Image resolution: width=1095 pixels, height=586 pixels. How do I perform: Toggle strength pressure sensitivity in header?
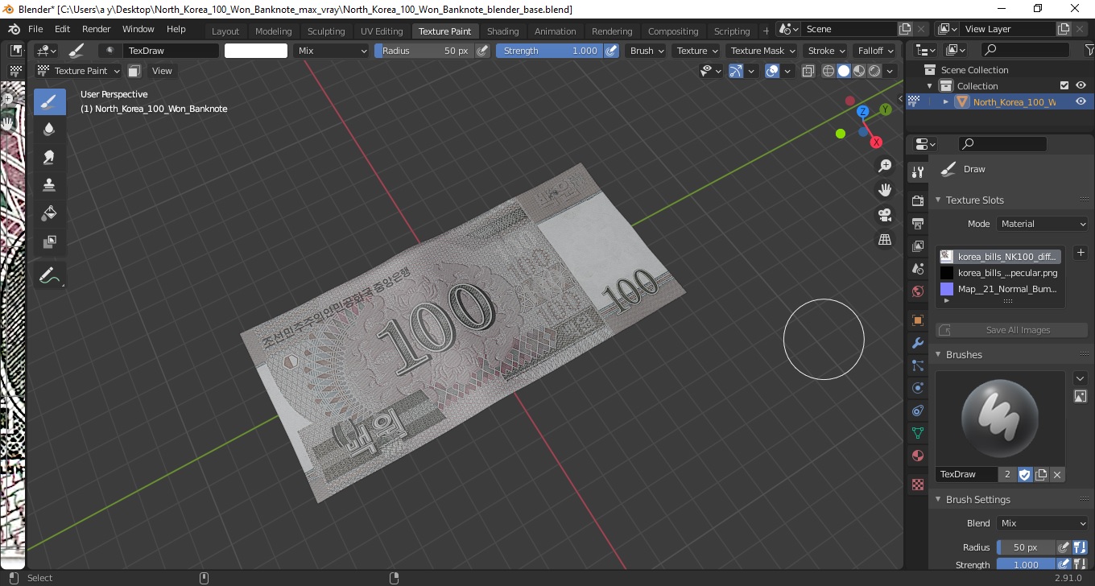[611, 51]
